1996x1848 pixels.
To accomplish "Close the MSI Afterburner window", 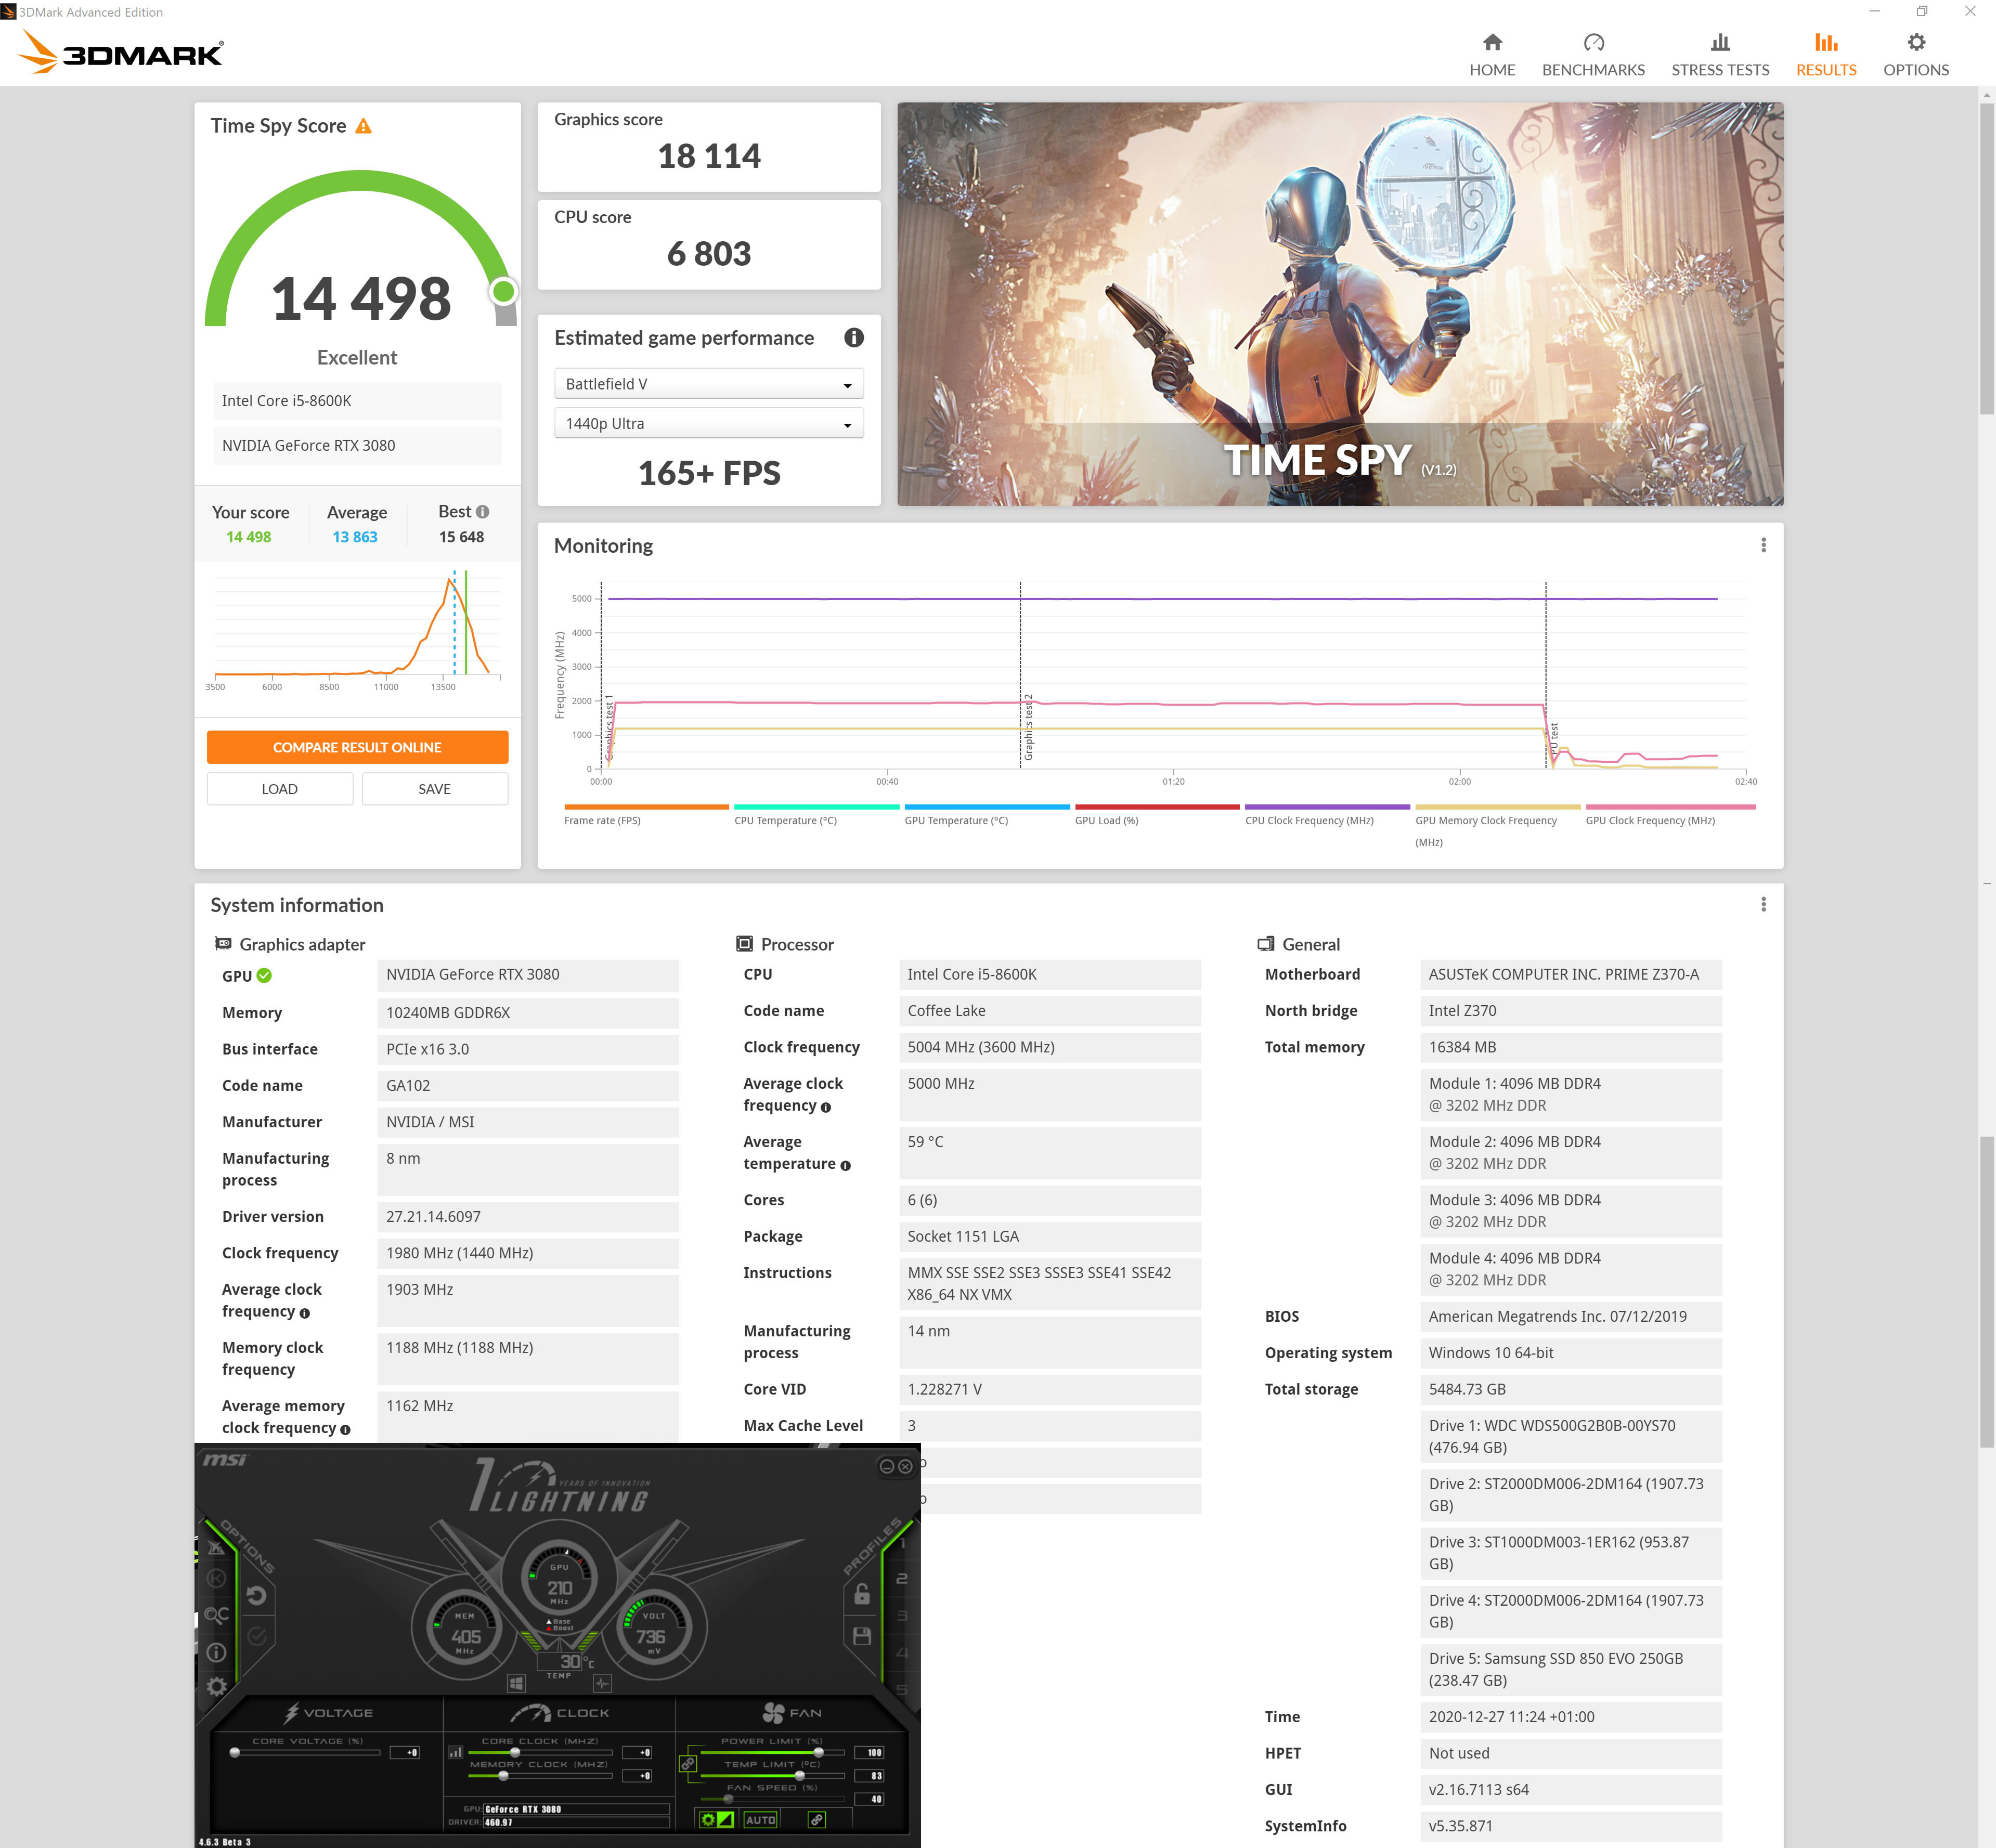I will click(x=905, y=1466).
